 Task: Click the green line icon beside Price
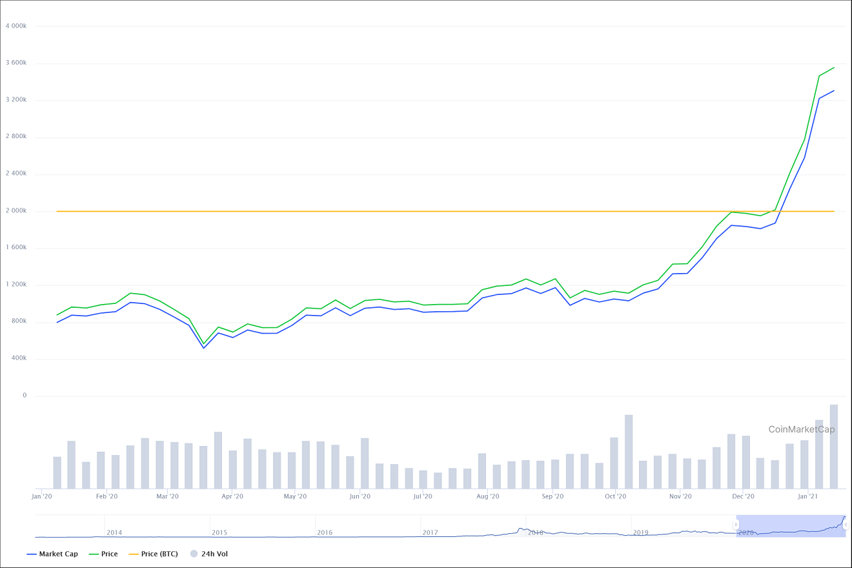(x=94, y=554)
